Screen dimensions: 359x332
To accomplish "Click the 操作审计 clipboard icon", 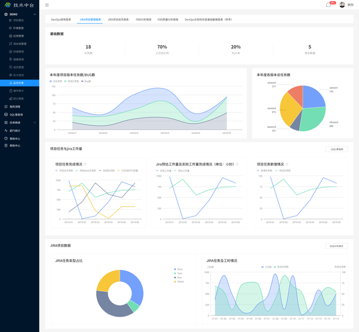I will click(x=11, y=91).
